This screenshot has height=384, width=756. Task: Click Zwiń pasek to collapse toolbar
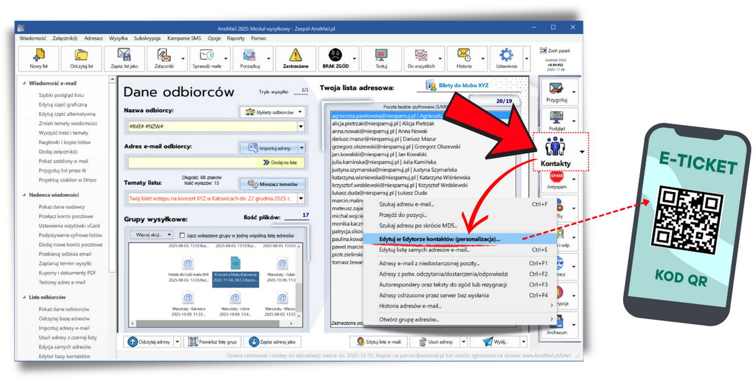(556, 50)
